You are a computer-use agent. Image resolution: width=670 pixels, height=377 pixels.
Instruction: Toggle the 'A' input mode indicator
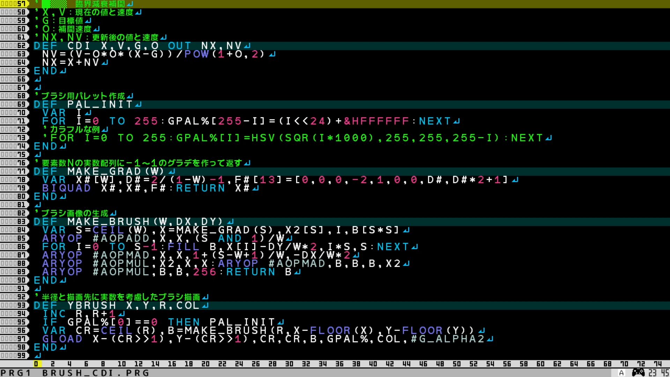pos(621,373)
